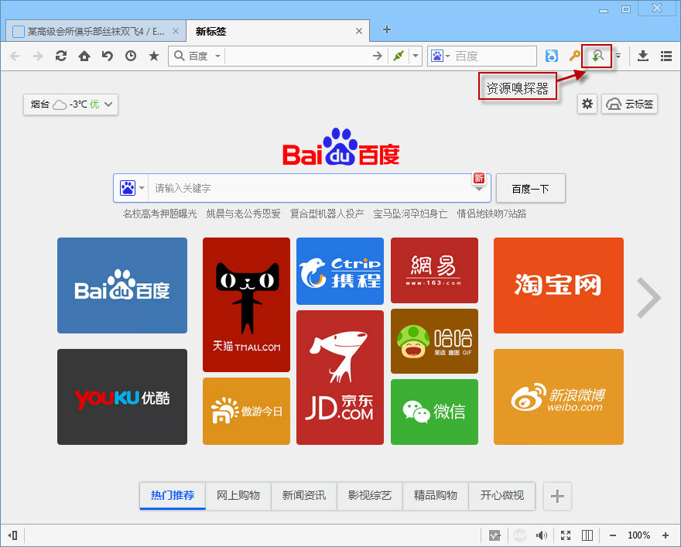Open 复合型机器人投产 hot link
681x547 pixels.
point(327,214)
